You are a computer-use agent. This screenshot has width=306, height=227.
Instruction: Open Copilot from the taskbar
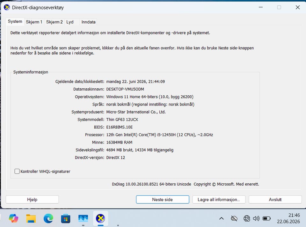coord(14,218)
